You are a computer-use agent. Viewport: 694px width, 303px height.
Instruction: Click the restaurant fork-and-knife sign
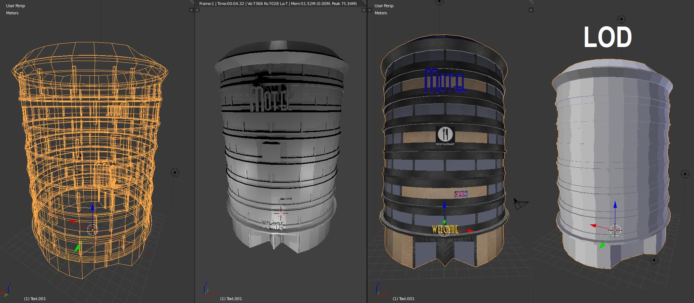pos(445,135)
